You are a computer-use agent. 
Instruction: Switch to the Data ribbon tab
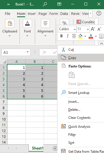[x=64, y=14]
